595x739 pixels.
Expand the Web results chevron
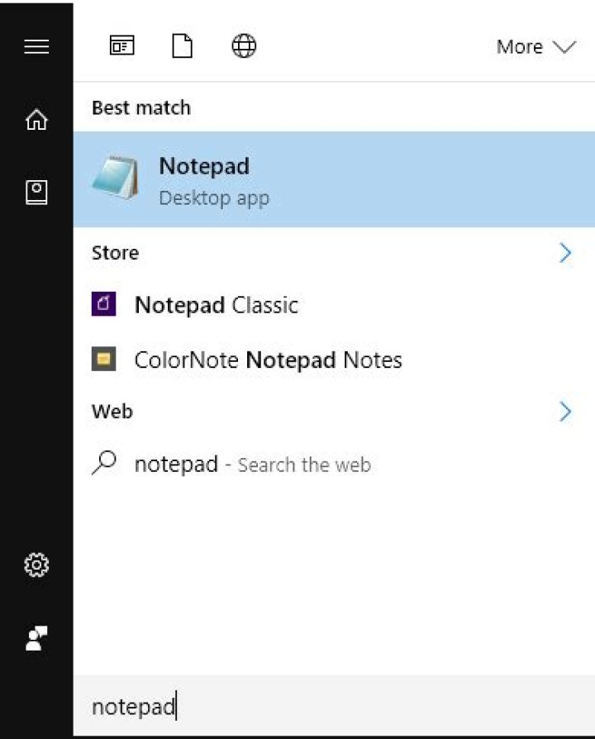coord(565,412)
